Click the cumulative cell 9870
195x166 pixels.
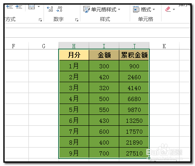[x=134, y=109]
